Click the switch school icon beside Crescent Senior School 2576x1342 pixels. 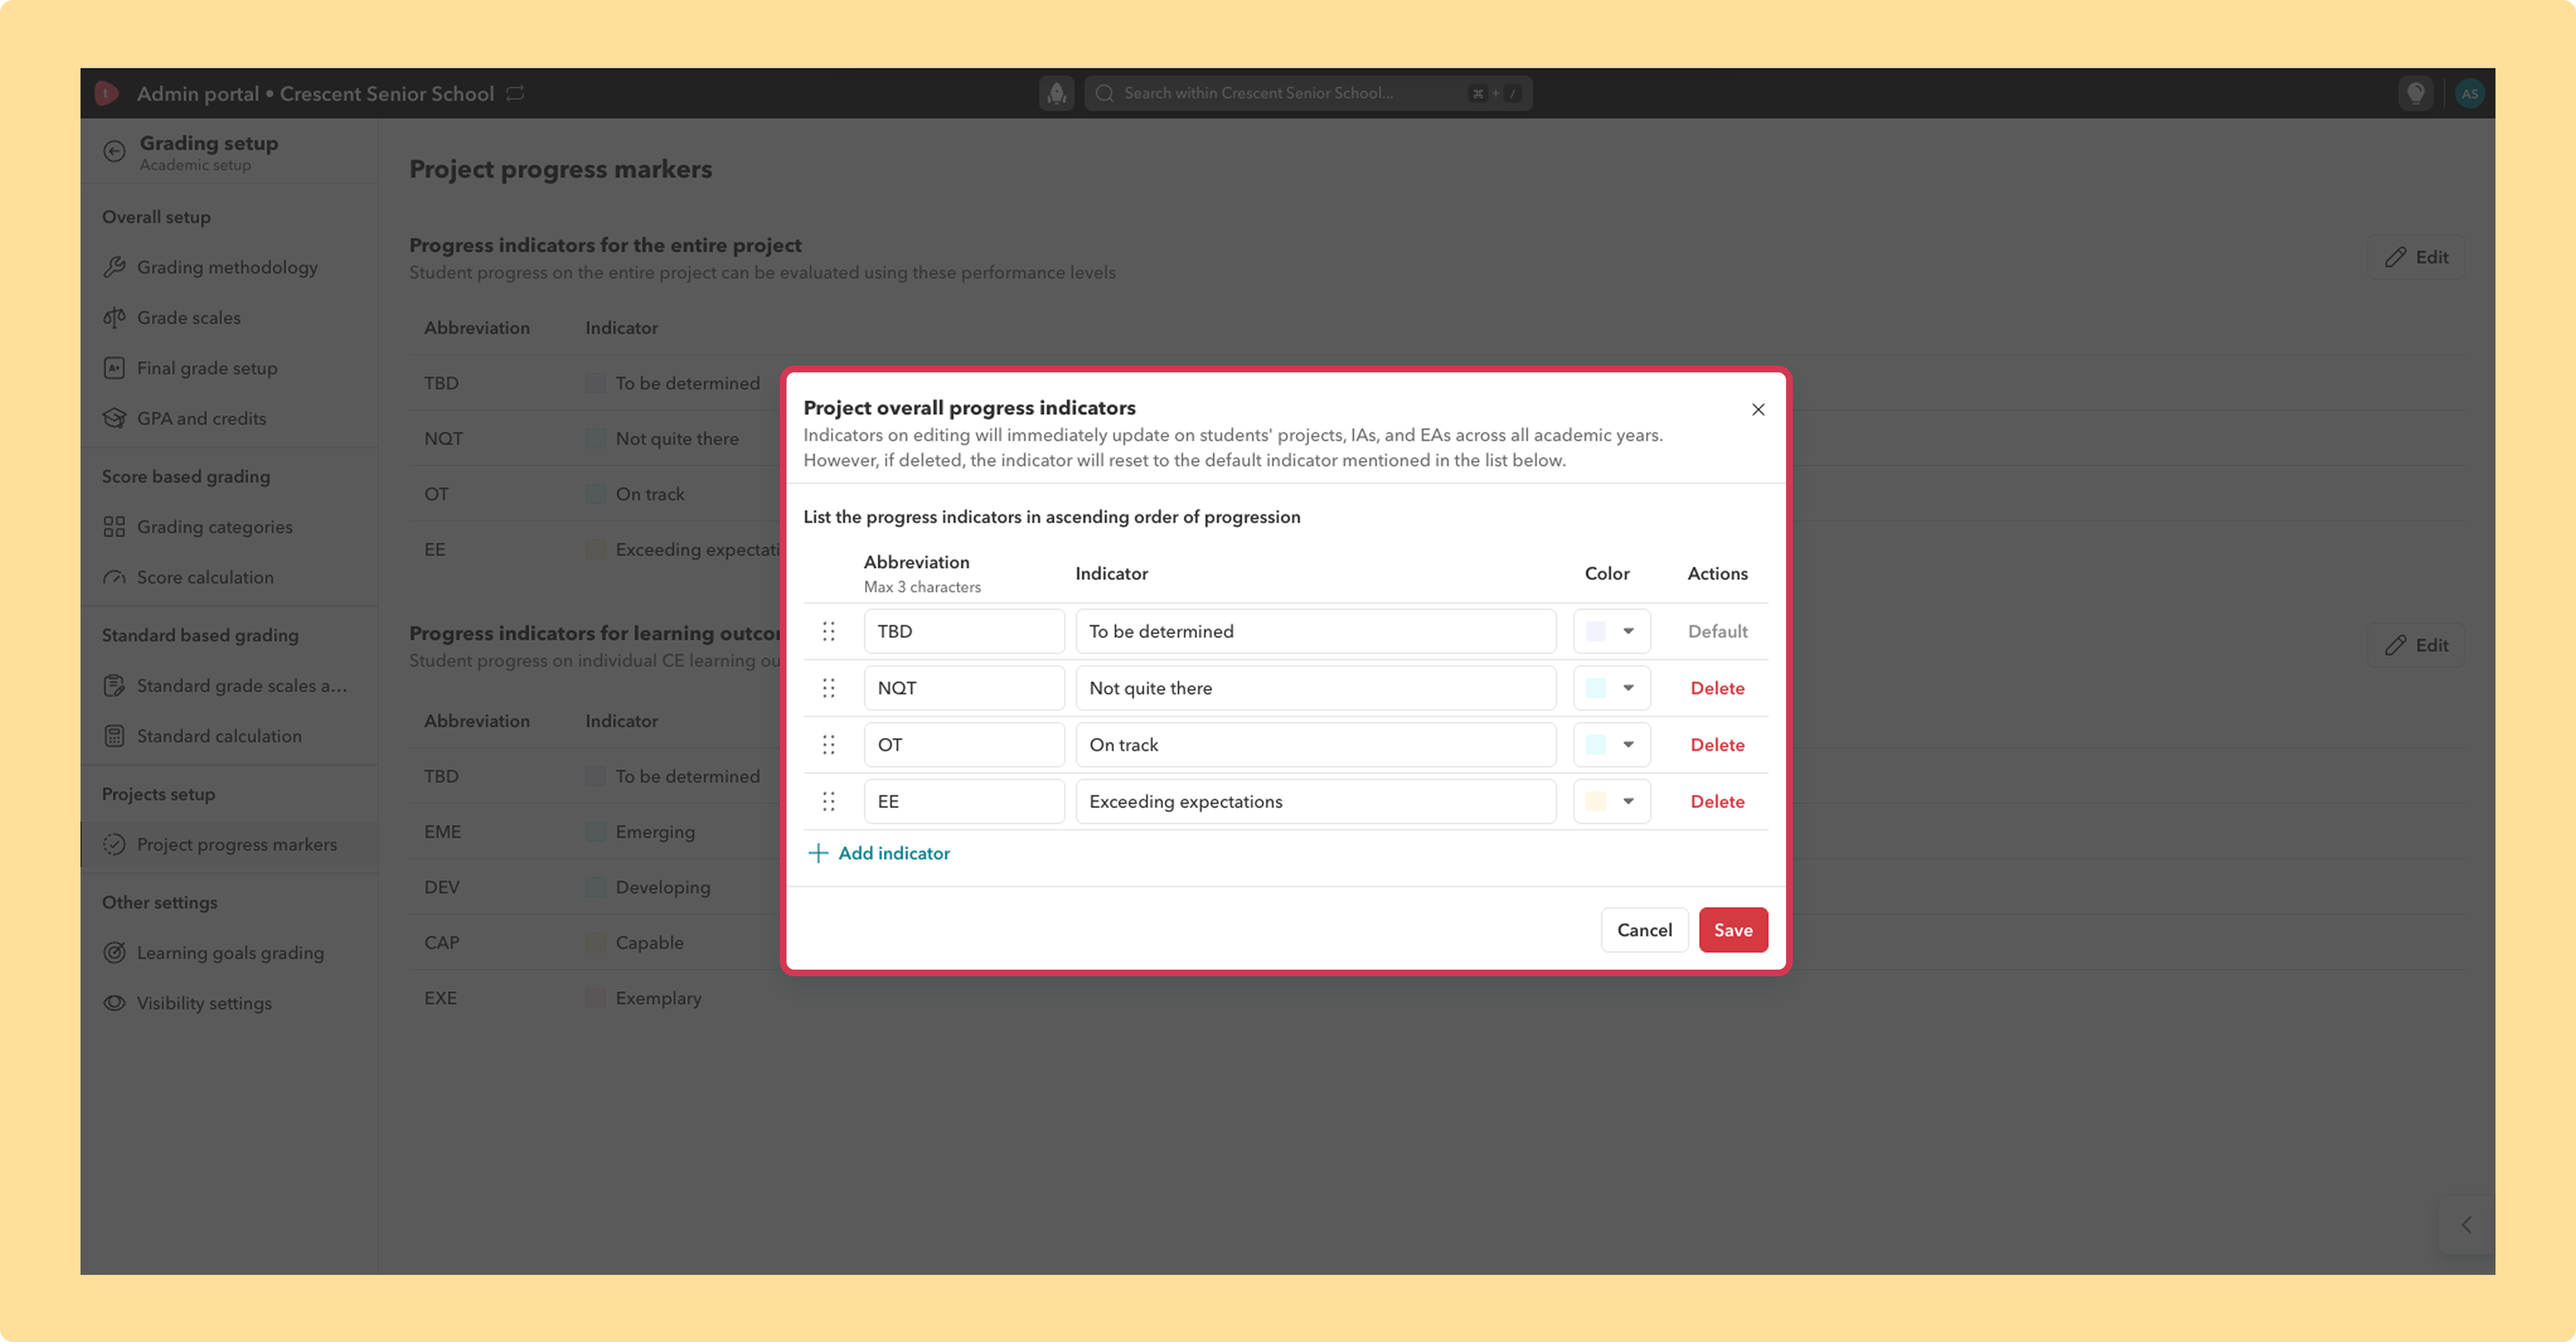click(515, 93)
